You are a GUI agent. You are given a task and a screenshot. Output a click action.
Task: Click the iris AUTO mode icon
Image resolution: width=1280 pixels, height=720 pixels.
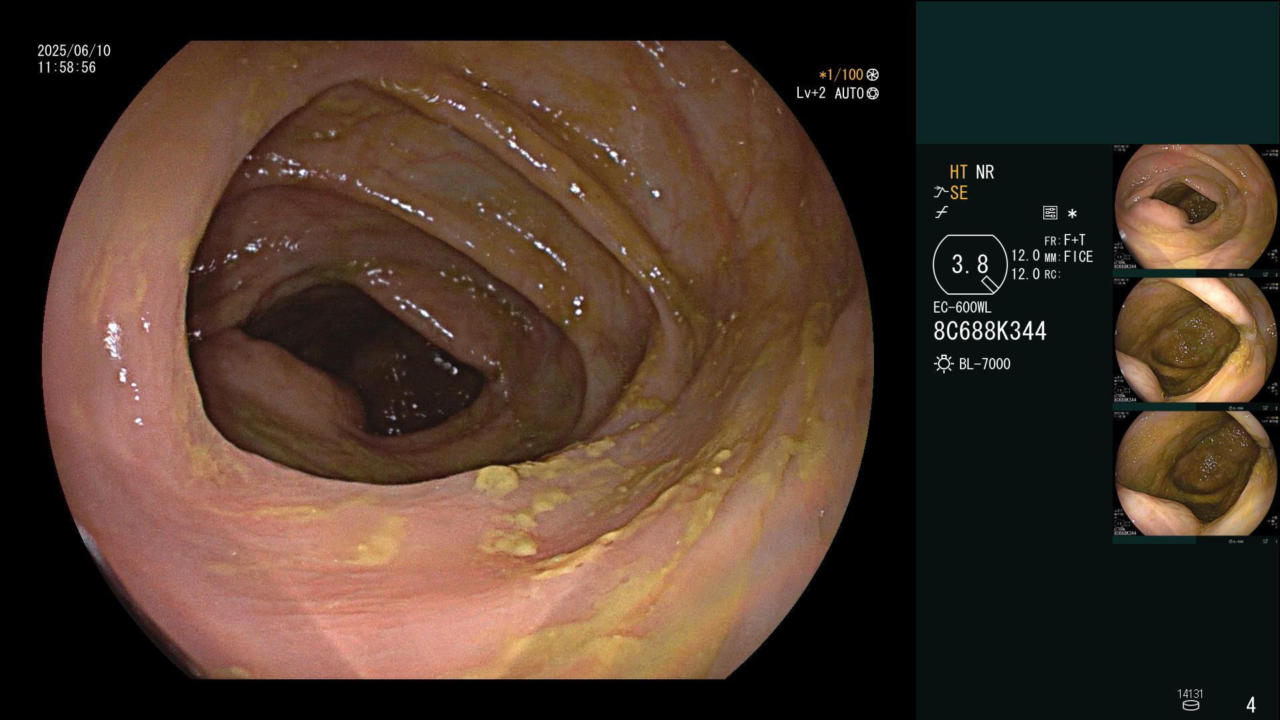[873, 93]
